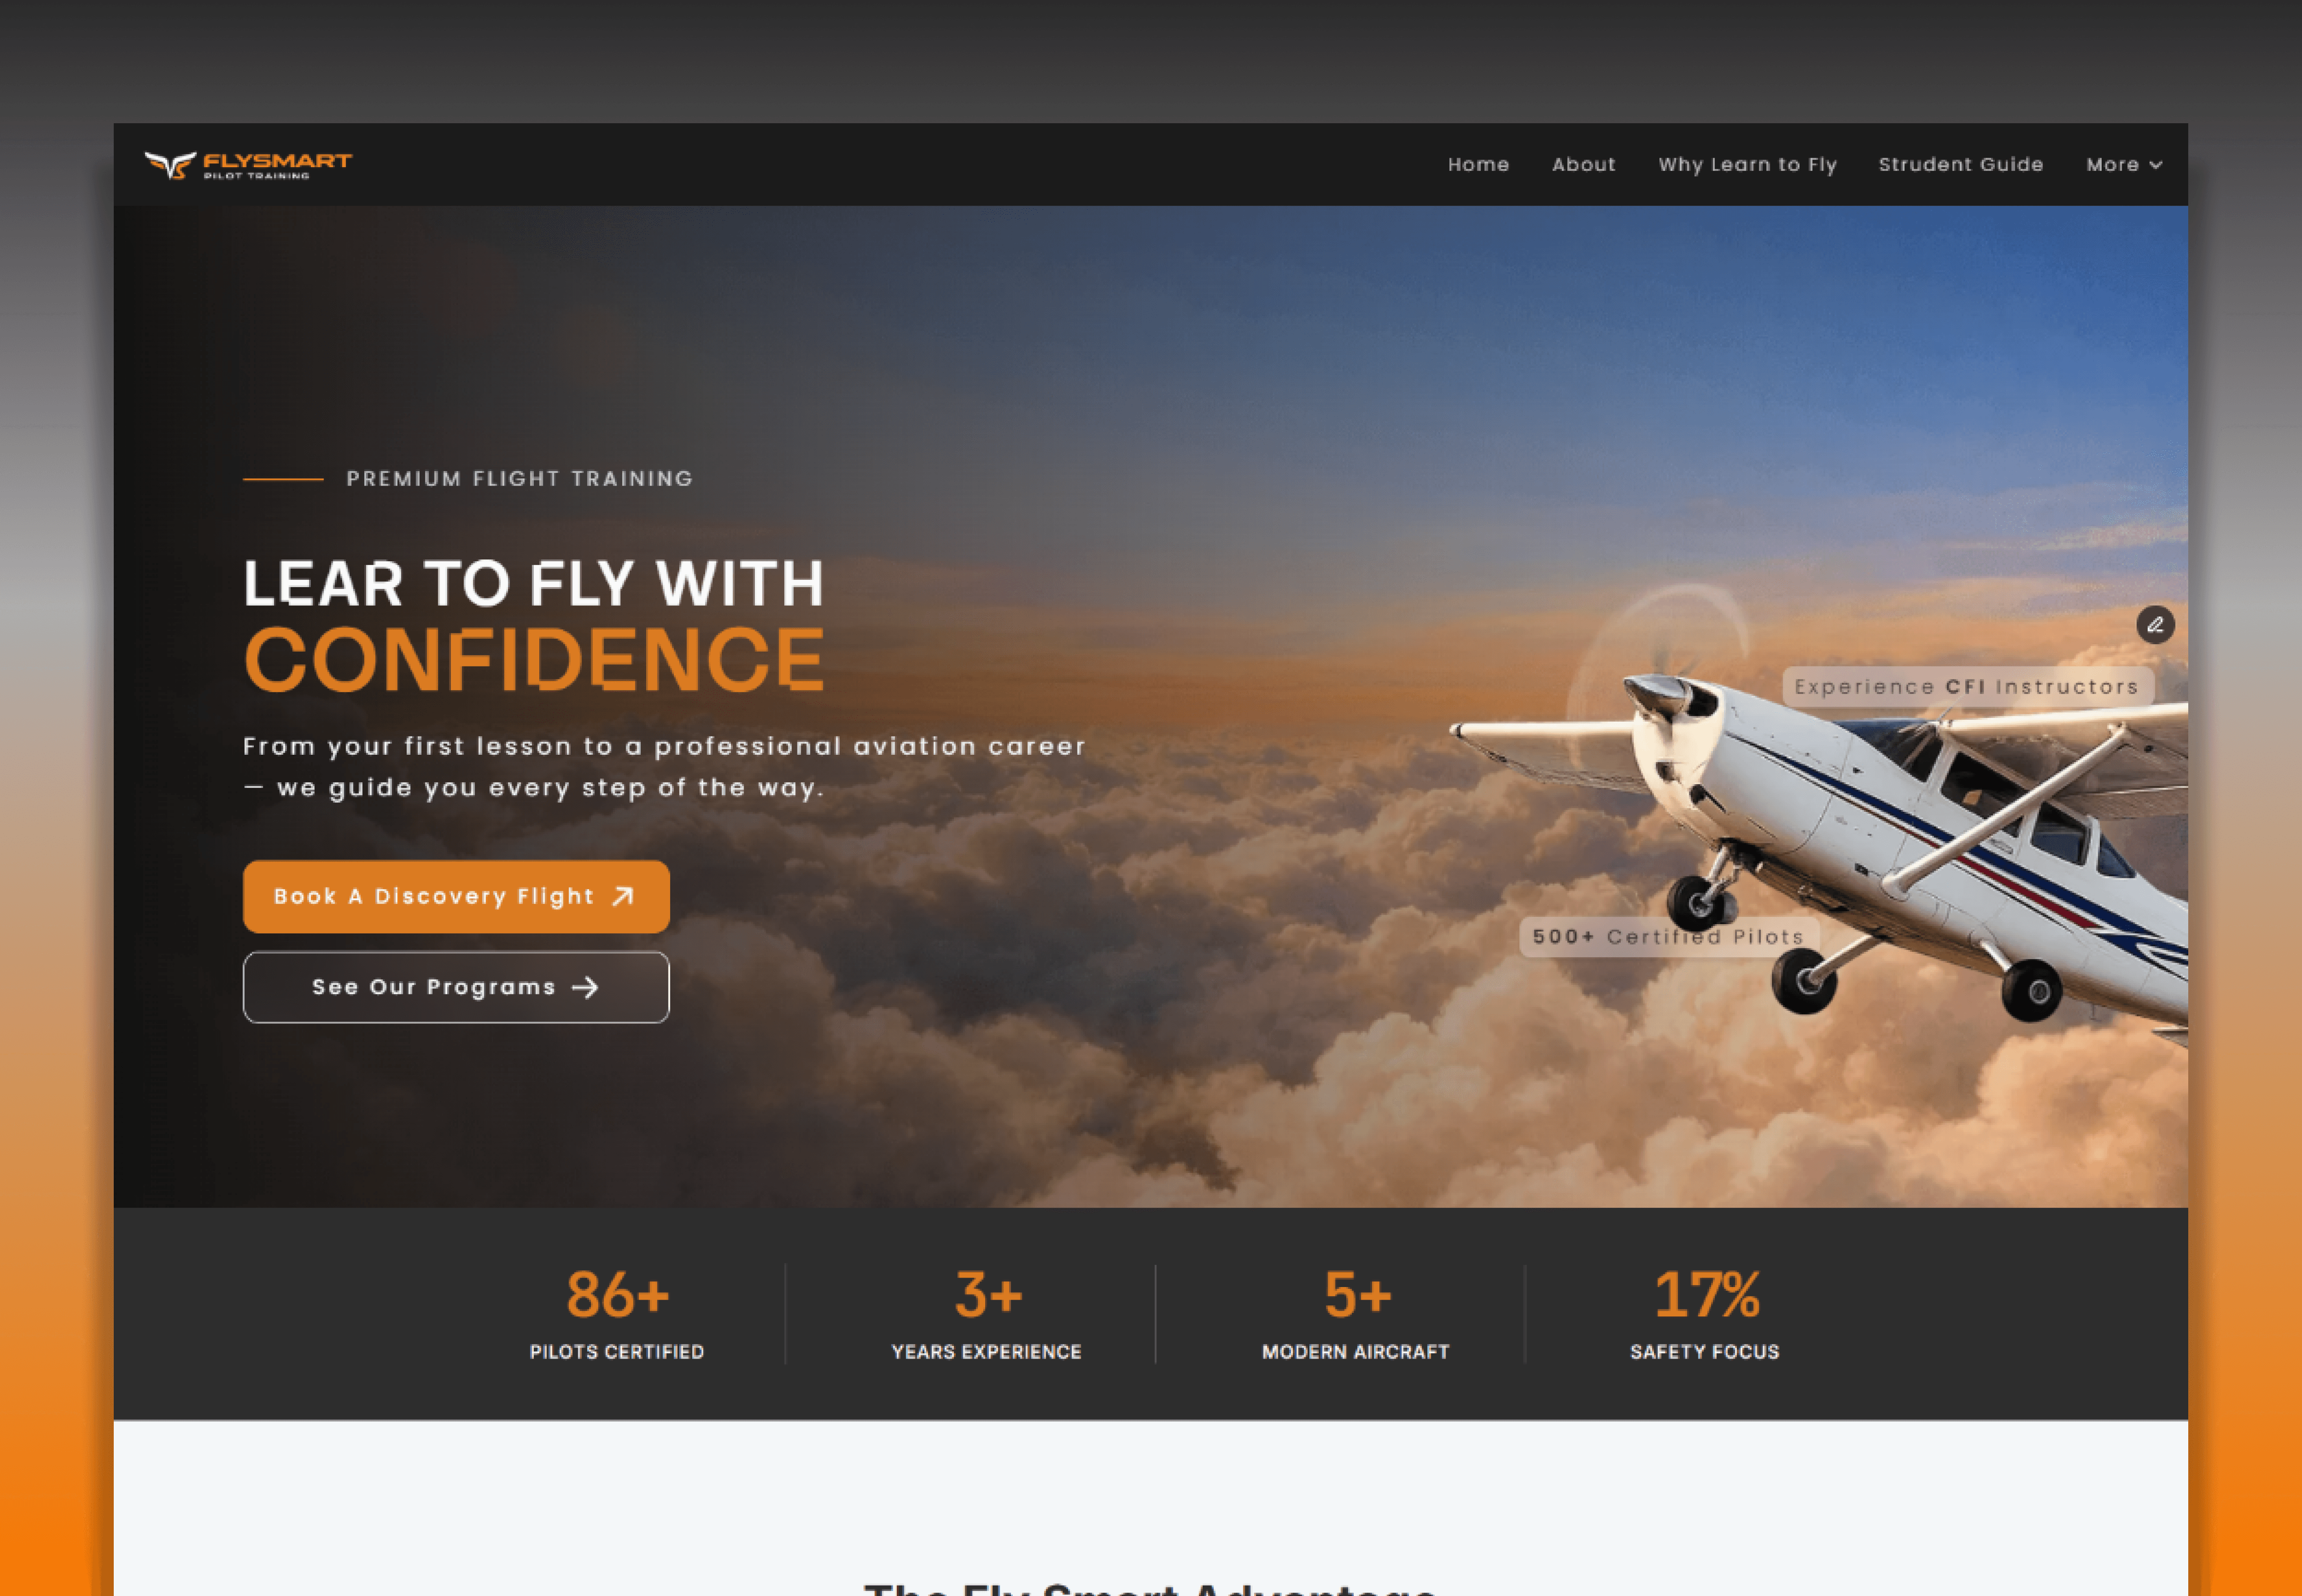Image resolution: width=2302 pixels, height=1596 pixels.
Task: Click the Experience CFI Instructors badge
Action: (1967, 687)
